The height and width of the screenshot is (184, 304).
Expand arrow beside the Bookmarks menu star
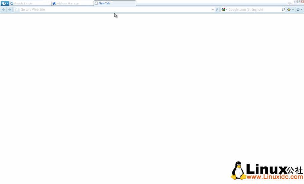tap(301, 9)
